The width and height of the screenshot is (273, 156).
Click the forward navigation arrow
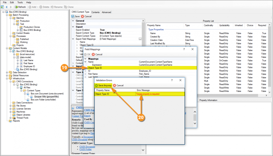pos(11,7)
